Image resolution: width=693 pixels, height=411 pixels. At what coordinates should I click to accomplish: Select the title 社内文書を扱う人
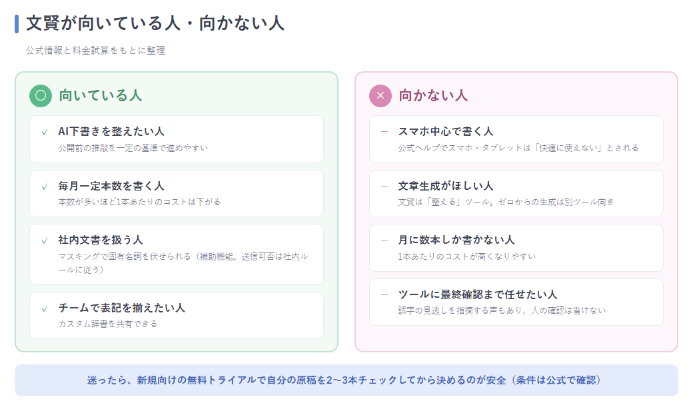pyautogui.click(x=101, y=240)
